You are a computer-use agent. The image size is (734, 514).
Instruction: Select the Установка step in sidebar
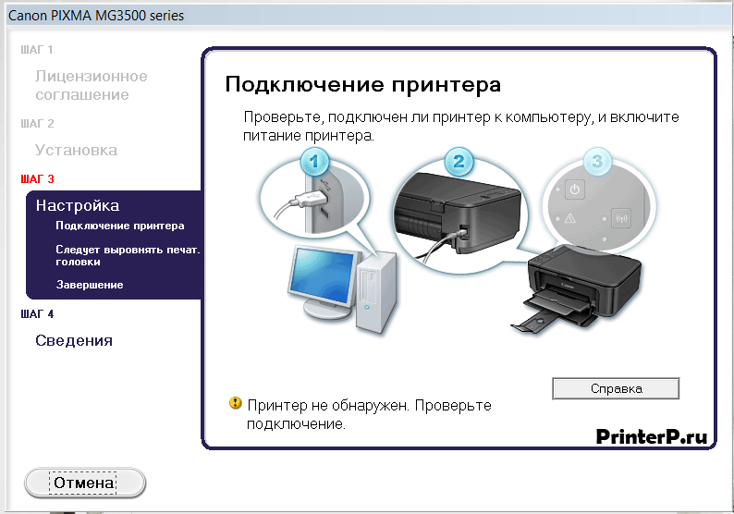pos(77,151)
